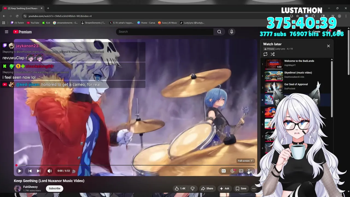Viewport: 350px width, 197px height.
Task: Click the search magnifier button
Action: tap(219, 32)
